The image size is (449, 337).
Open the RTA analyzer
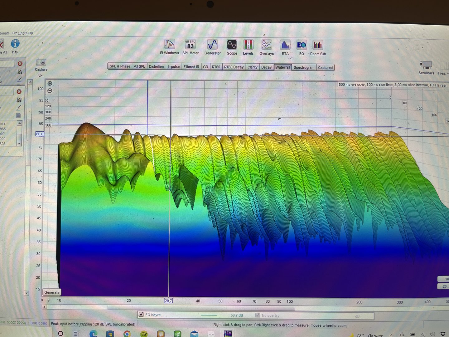(285, 46)
